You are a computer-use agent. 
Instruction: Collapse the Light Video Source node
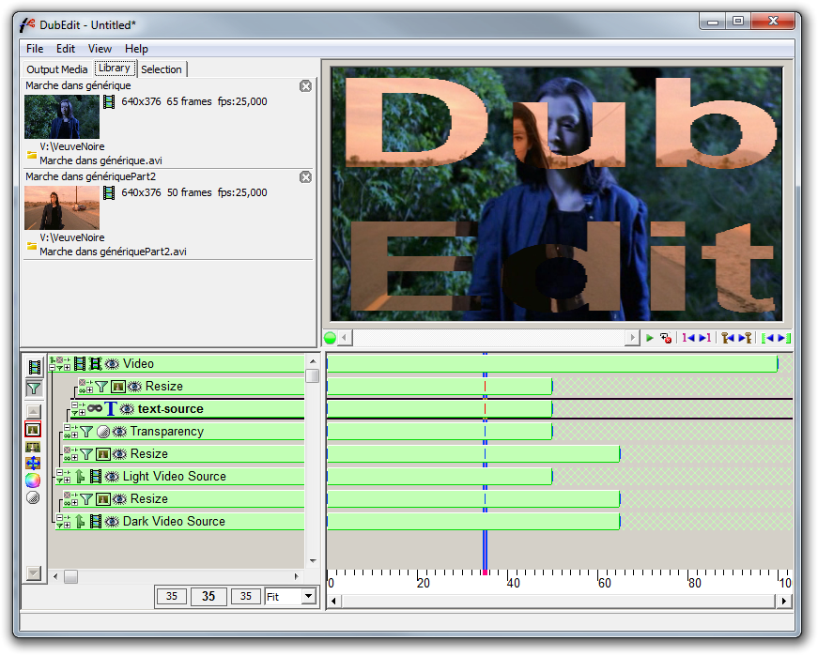59,472
